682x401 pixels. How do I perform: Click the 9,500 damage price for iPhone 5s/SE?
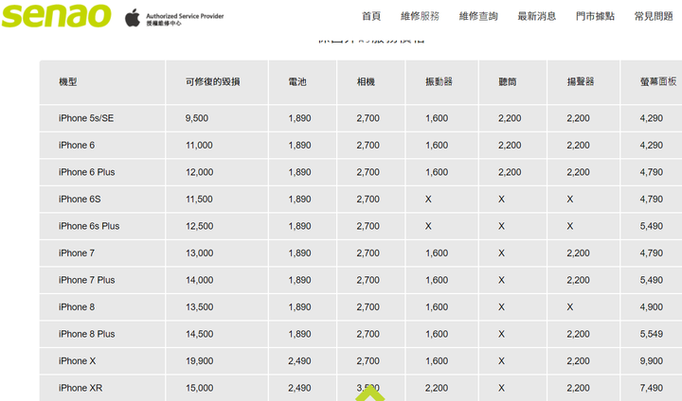197,118
